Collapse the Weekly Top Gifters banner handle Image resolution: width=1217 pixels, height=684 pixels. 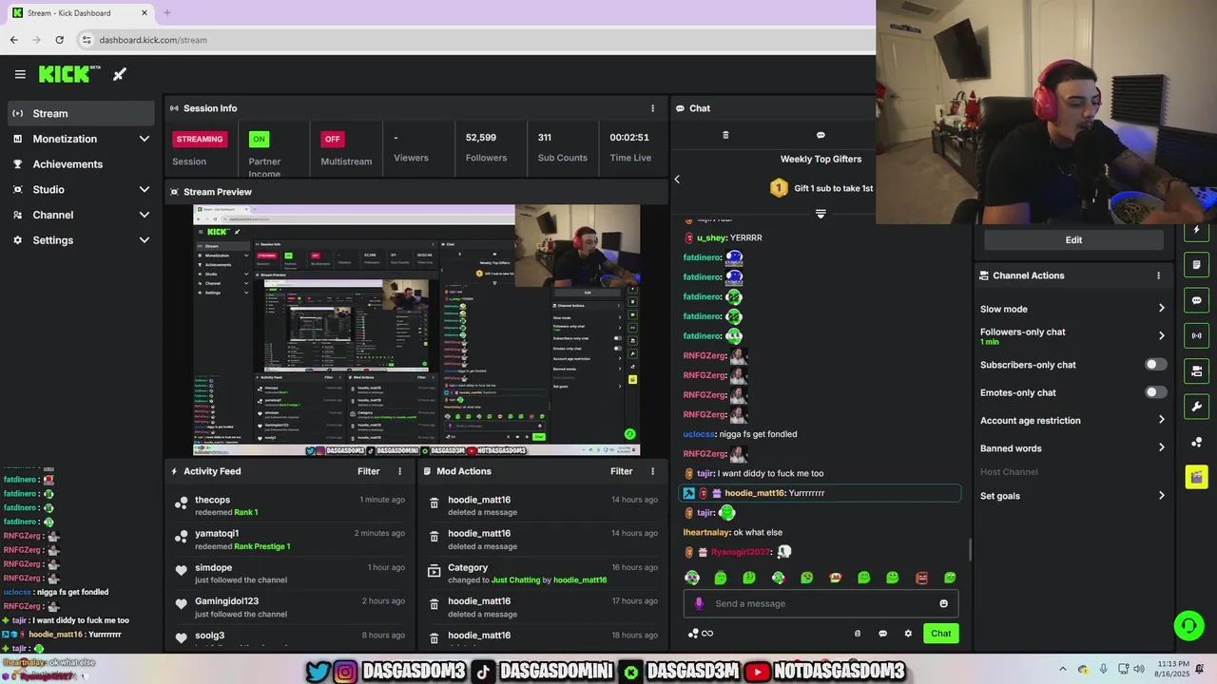point(821,214)
